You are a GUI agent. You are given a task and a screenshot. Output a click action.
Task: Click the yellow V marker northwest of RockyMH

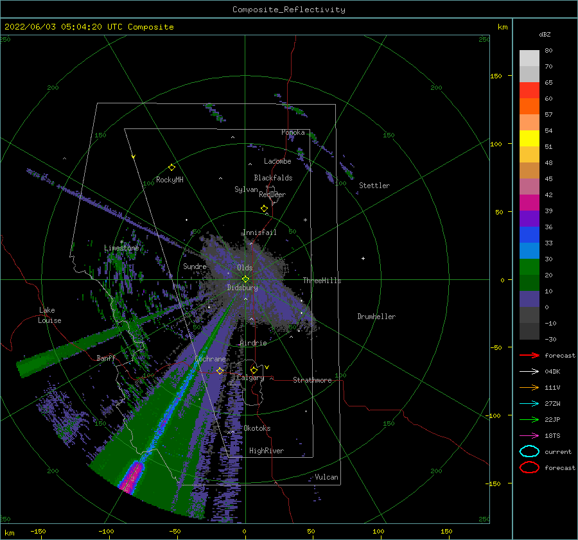134,157
